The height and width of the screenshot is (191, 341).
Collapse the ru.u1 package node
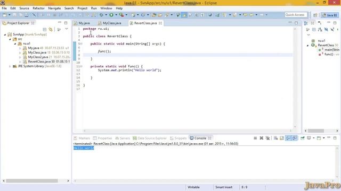click(x=15, y=44)
